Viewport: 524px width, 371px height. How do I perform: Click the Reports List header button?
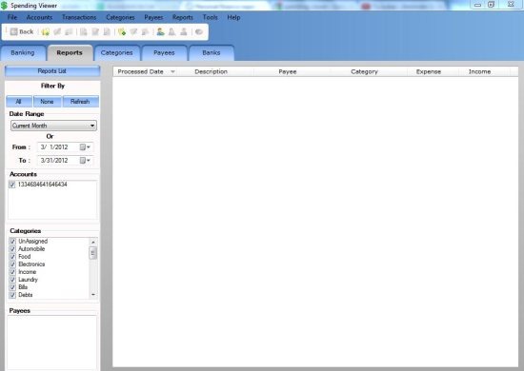[x=52, y=71]
